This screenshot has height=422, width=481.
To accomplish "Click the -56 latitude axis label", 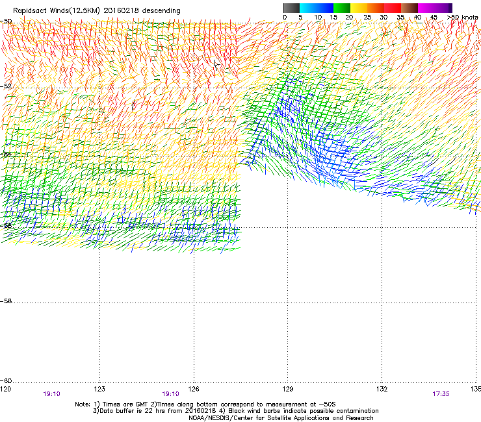I will click(x=6, y=225).
